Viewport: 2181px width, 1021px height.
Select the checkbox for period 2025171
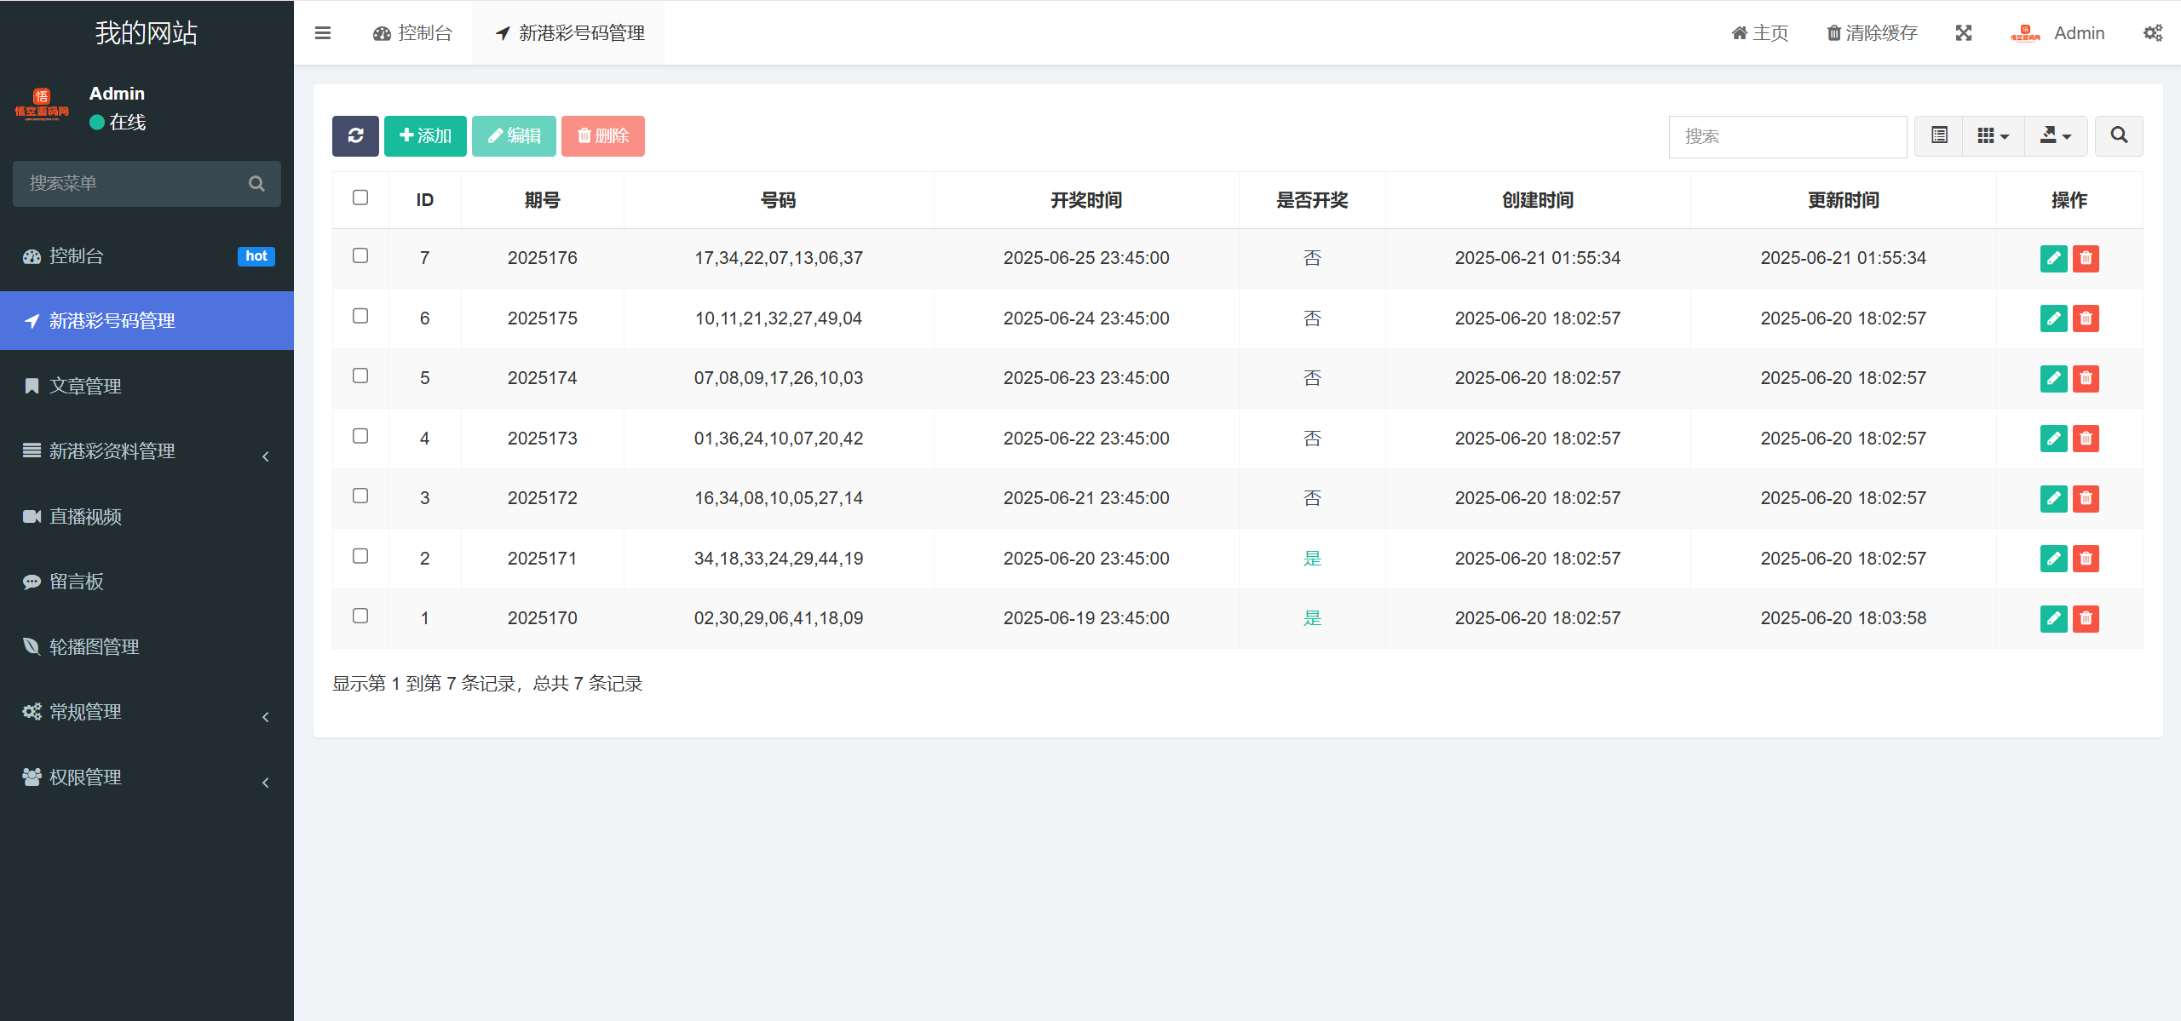[x=360, y=556]
